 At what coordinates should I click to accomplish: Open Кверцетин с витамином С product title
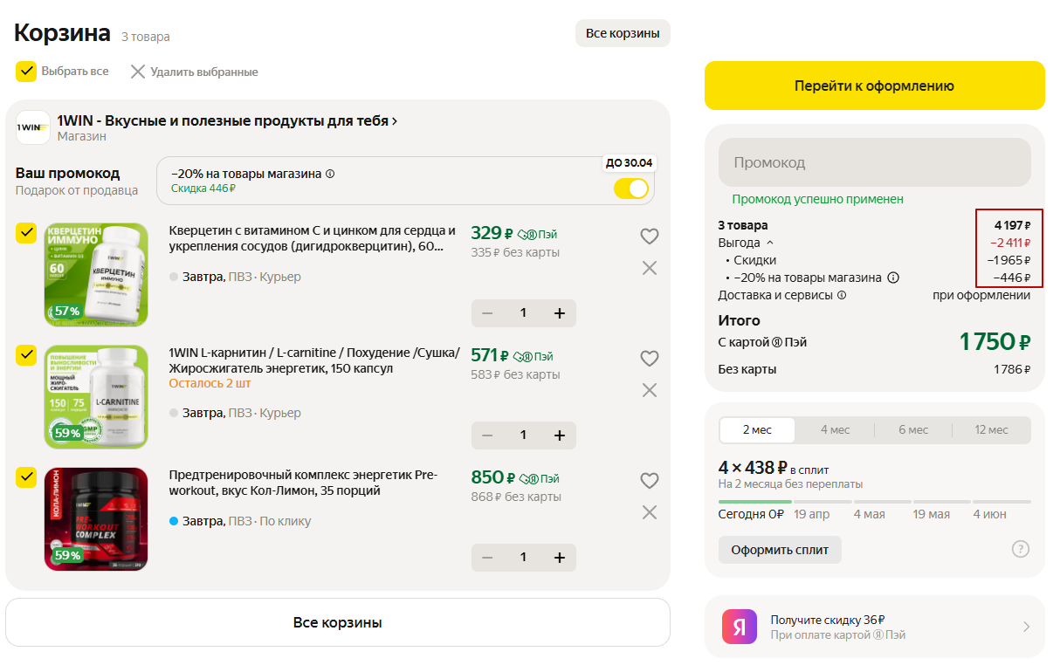(313, 238)
